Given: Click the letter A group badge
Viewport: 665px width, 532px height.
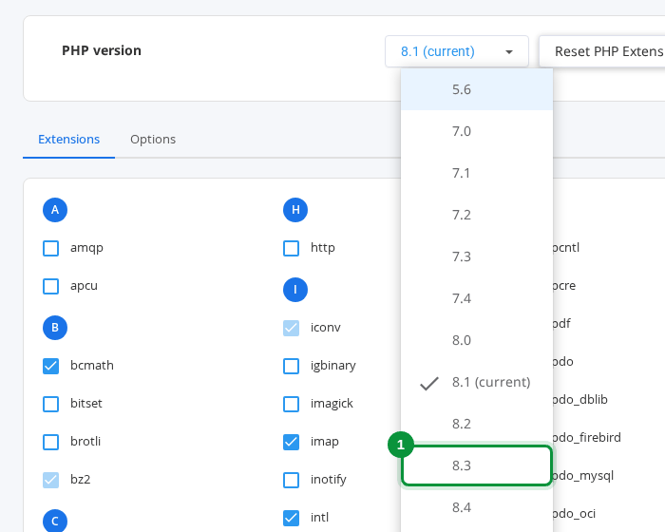Looking at the screenshot, I should [x=55, y=210].
